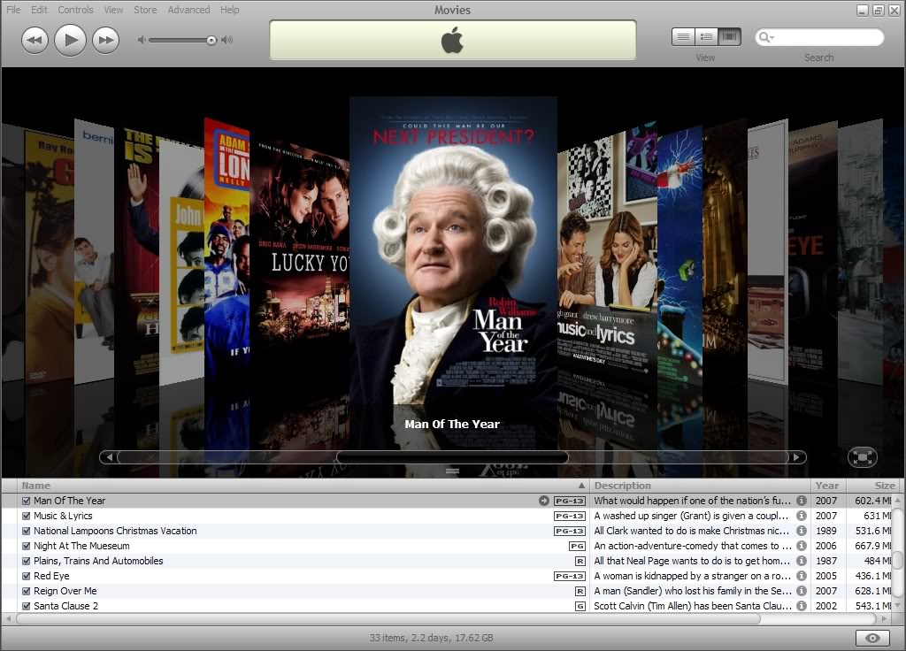Show info for Red Eye description
906x651 pixels.
[802, 576]
